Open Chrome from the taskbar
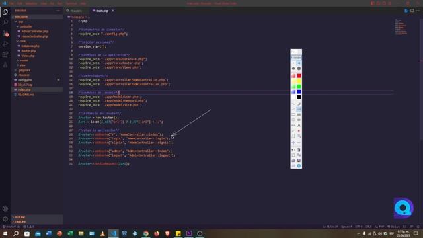423x238 pixels. [145, 233]
